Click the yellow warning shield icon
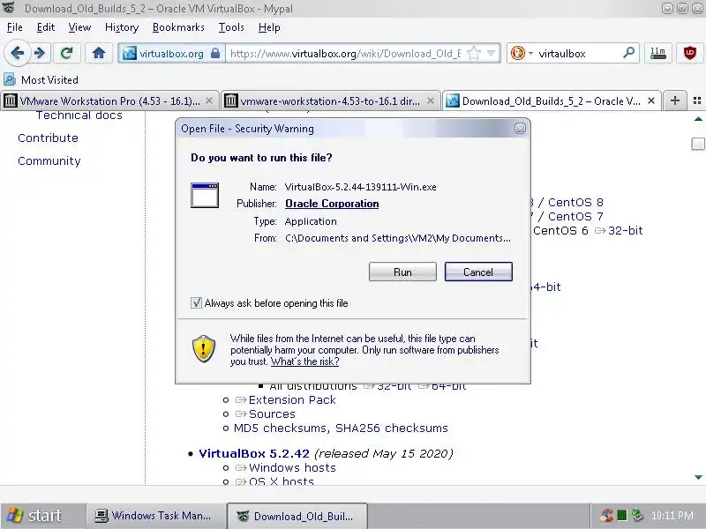 point(204,348)
